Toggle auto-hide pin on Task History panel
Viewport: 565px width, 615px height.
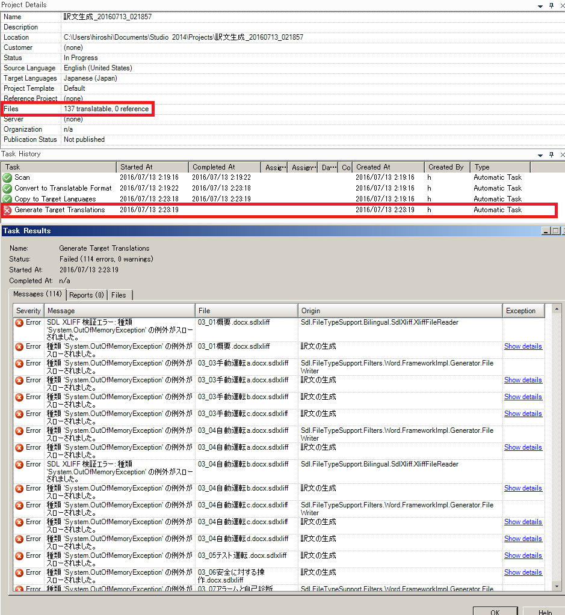[551, 155]
